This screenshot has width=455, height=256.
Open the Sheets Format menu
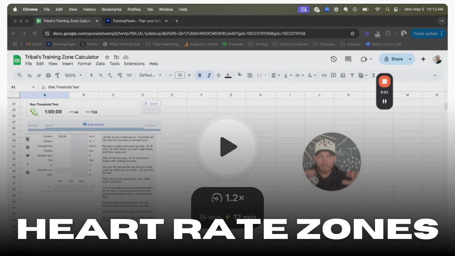(x=84, y=64)
